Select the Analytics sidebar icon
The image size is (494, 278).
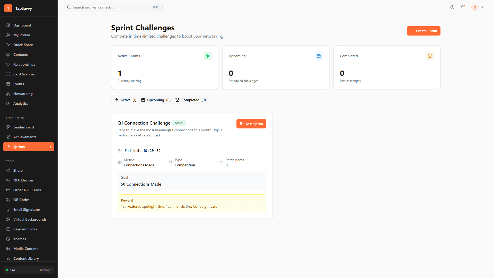coord(8,103)
